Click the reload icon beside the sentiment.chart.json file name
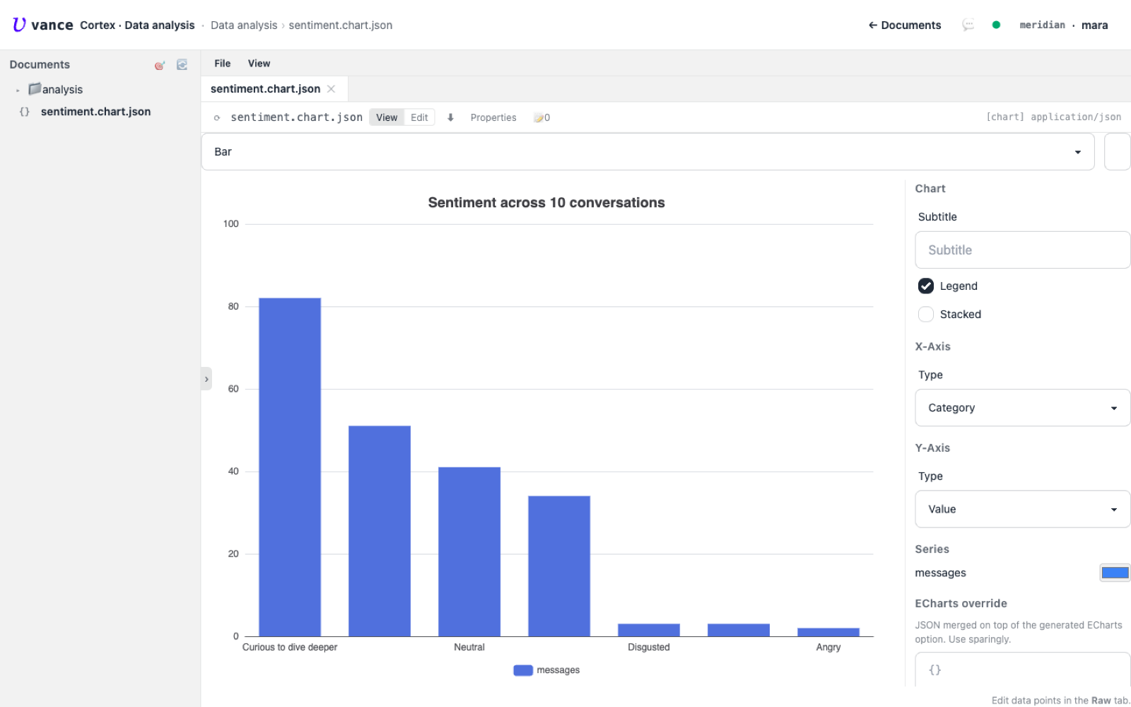This screenshot has width=1131, height=707. coord(217,118)
